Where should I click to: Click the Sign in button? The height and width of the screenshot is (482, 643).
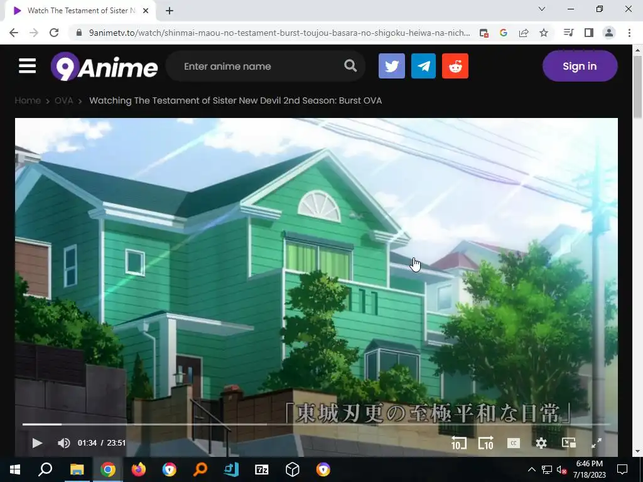click(580, 66)
